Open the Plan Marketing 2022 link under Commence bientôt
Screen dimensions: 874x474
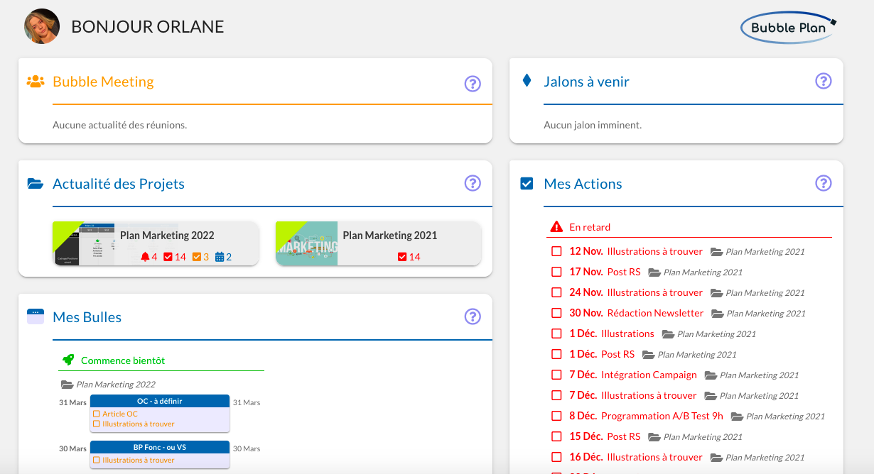coord(116,385)
